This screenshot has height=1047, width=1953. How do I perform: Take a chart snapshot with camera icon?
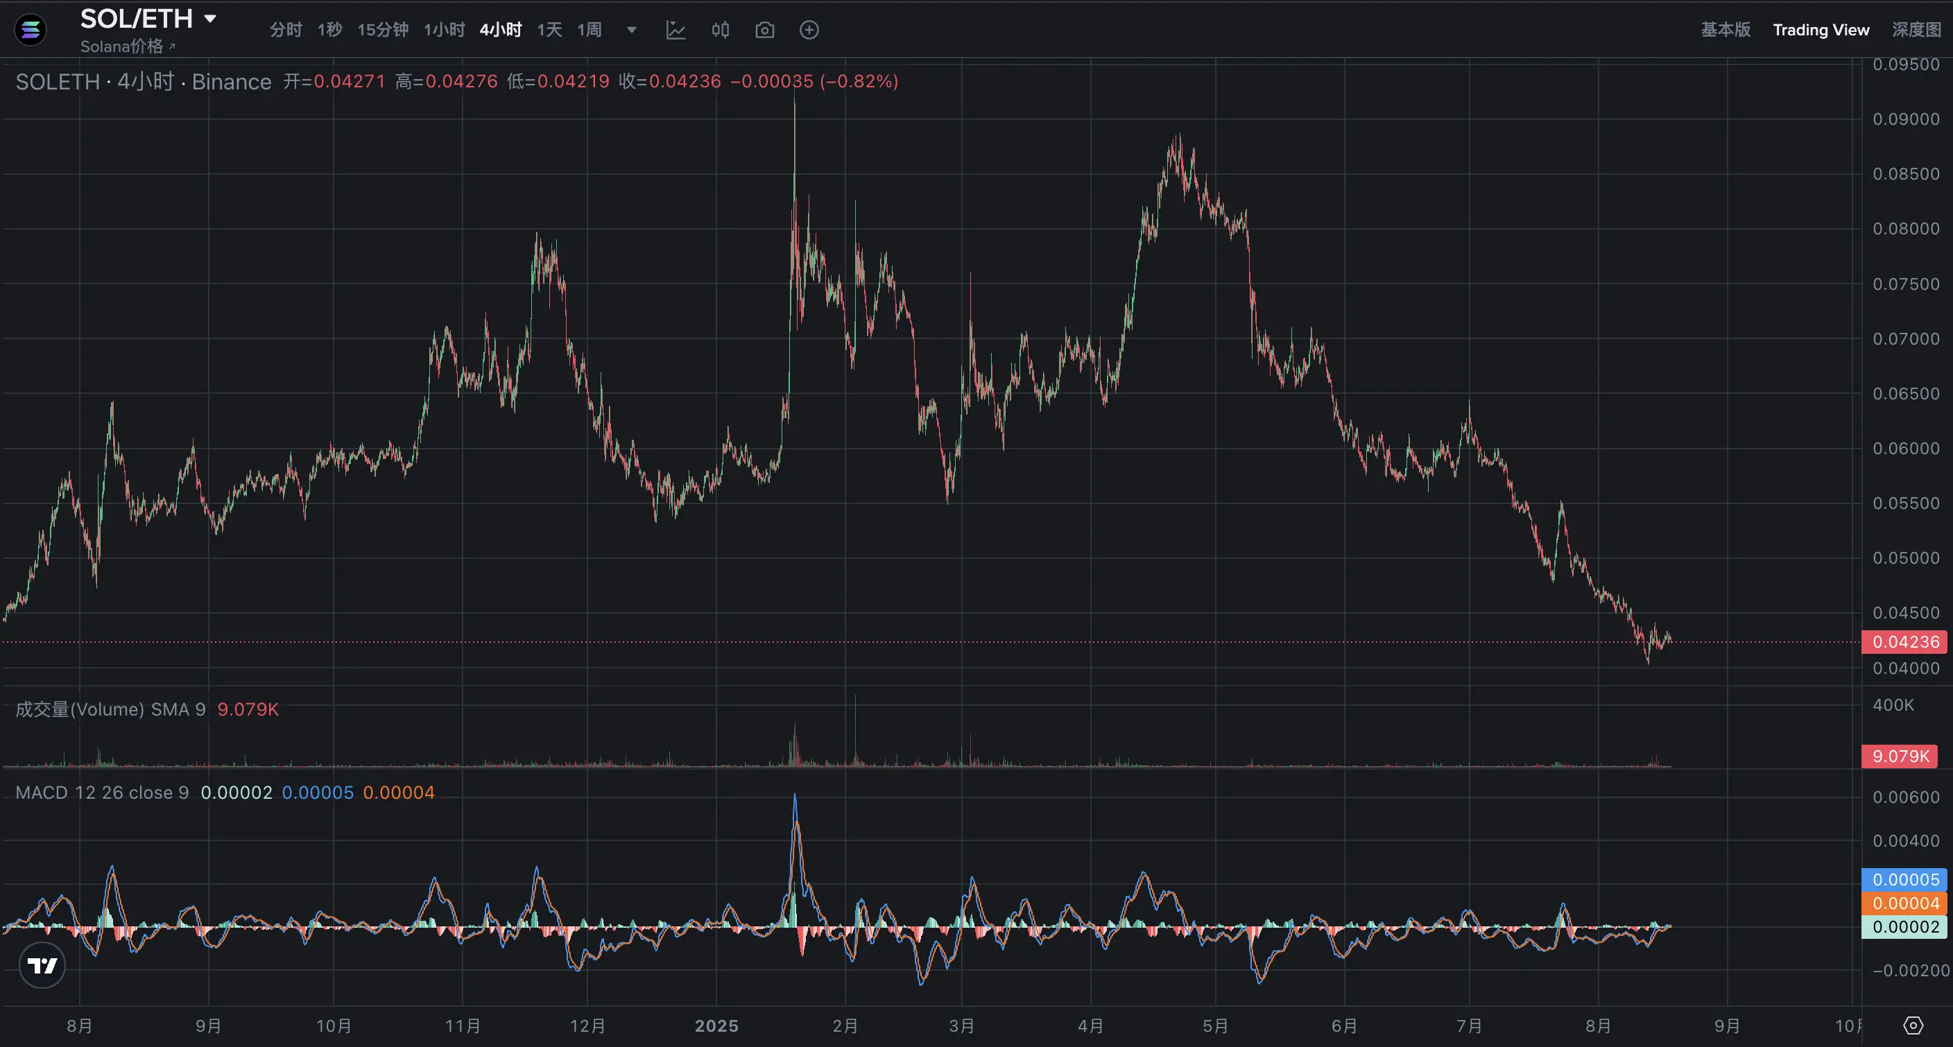coord(765,31)
